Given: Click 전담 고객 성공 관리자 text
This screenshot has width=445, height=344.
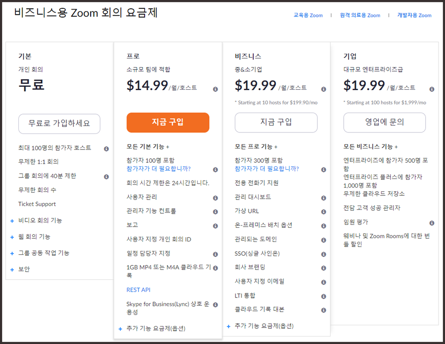Looking at the screenshot, I should pyautogui.click(x=372, y=208).
